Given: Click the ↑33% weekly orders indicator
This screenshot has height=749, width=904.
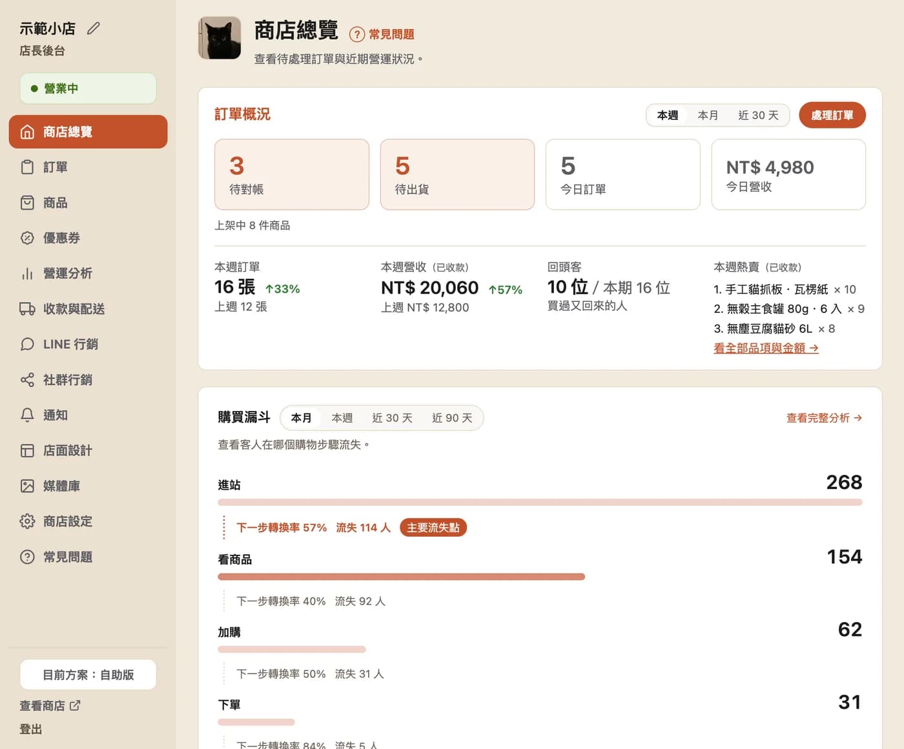Looking at the screenshot, I should coord(283,289).
